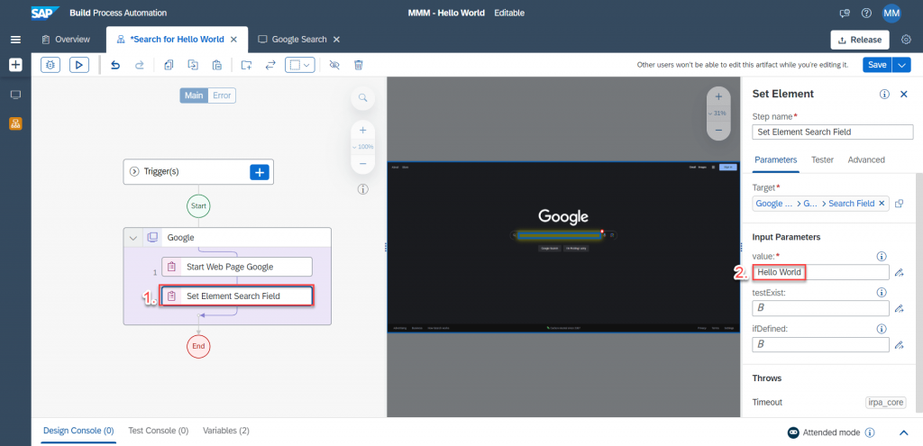Zoom in the workflow canvas
Viewport: 923px width, 446px height.
pyautogui.click(x=363, y=130)
